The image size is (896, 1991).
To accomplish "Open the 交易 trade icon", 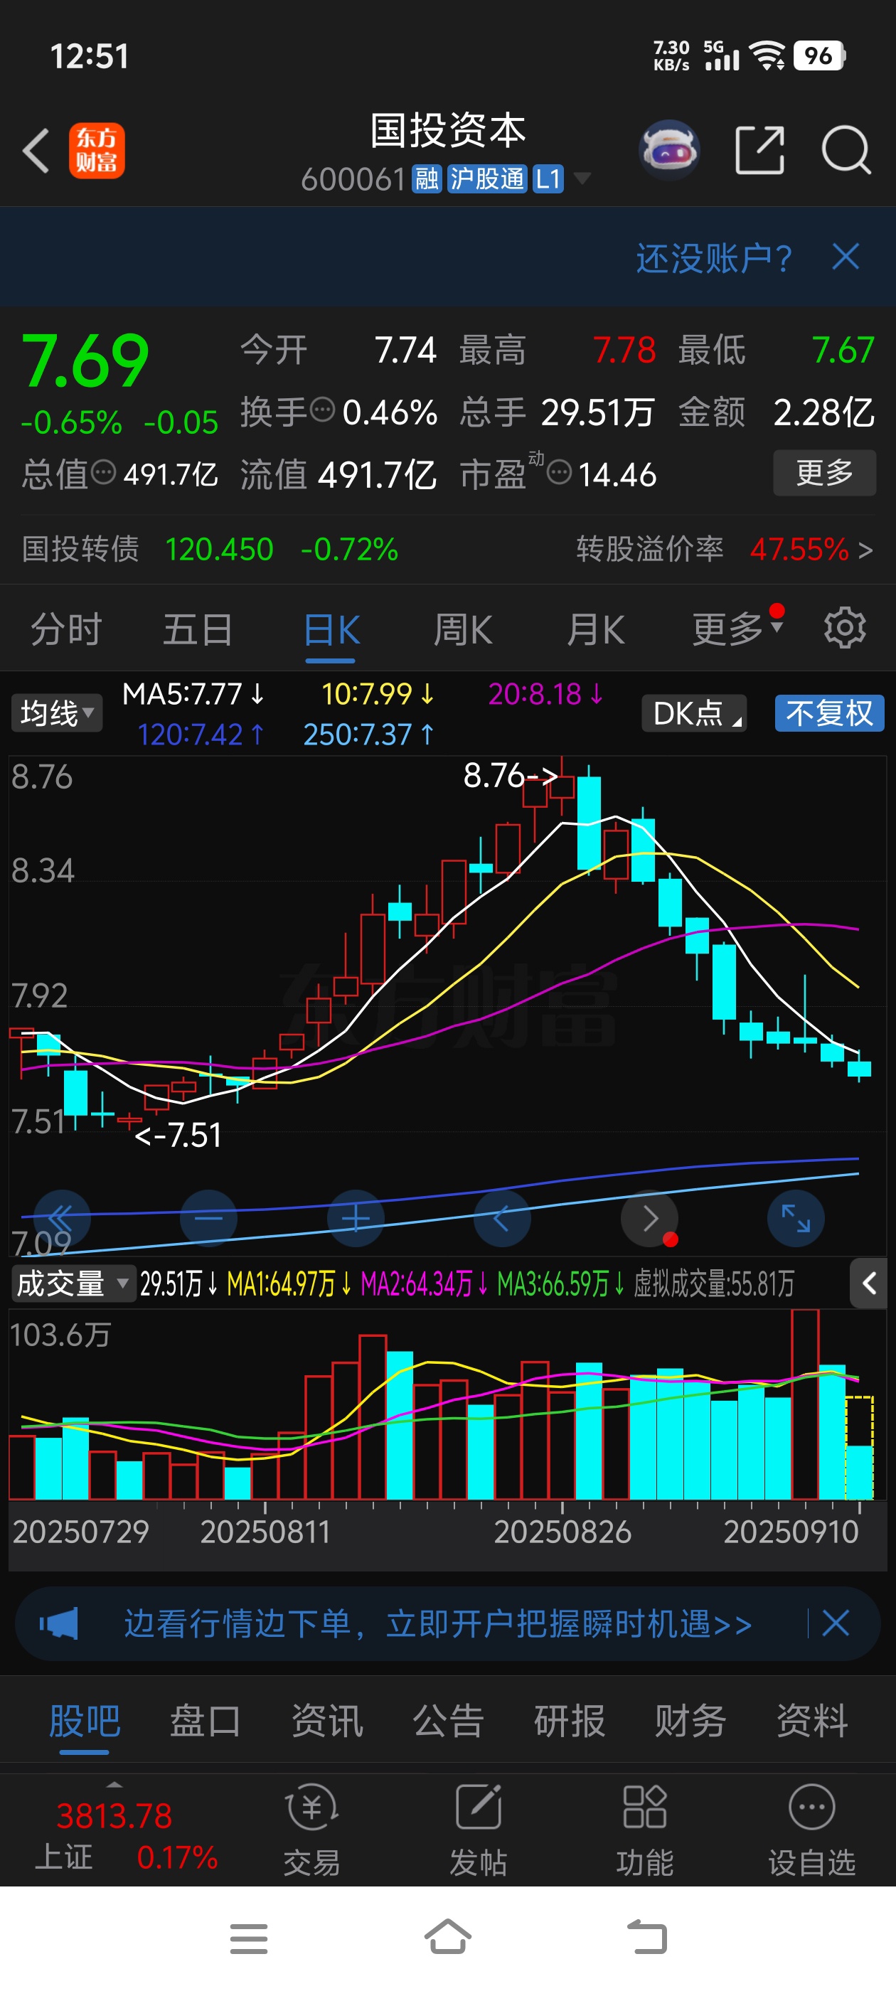I will (311, 1830).
